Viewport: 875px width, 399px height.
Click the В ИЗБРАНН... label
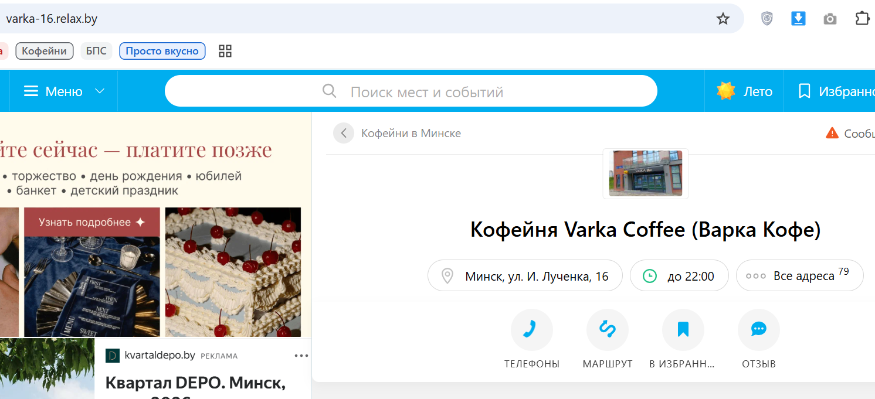(682, 364)
